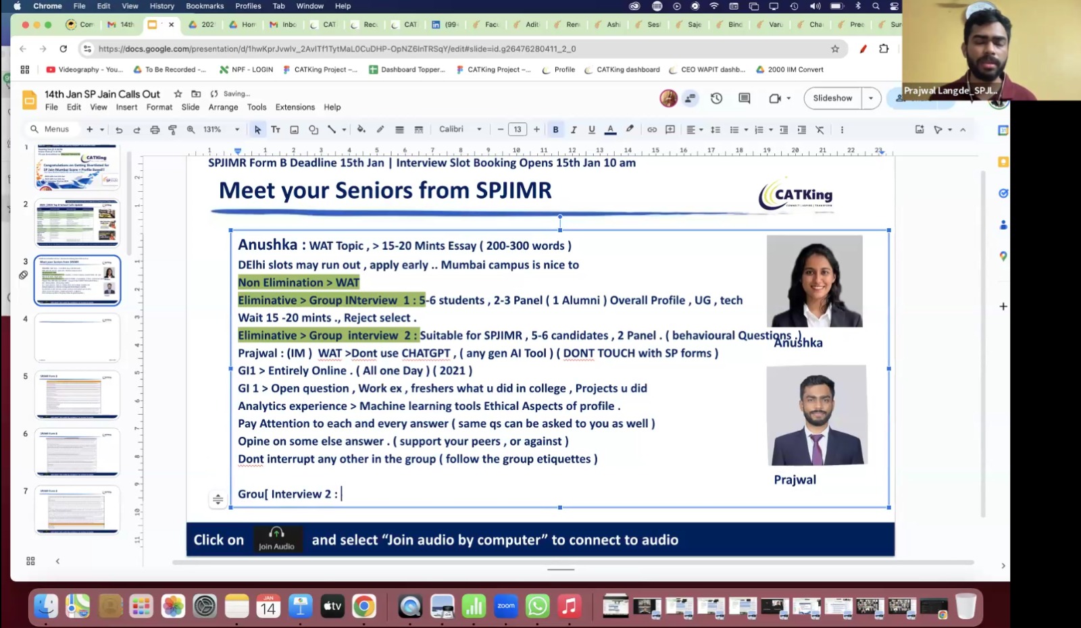Open the Calibri font dropdown

[460, 130]
